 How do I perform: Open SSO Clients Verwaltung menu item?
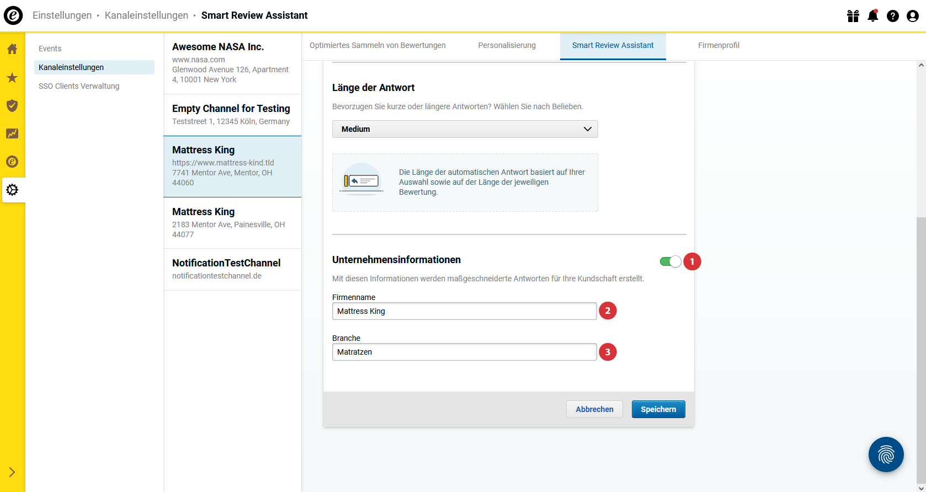pyautogui.click(x=79, y=86)
